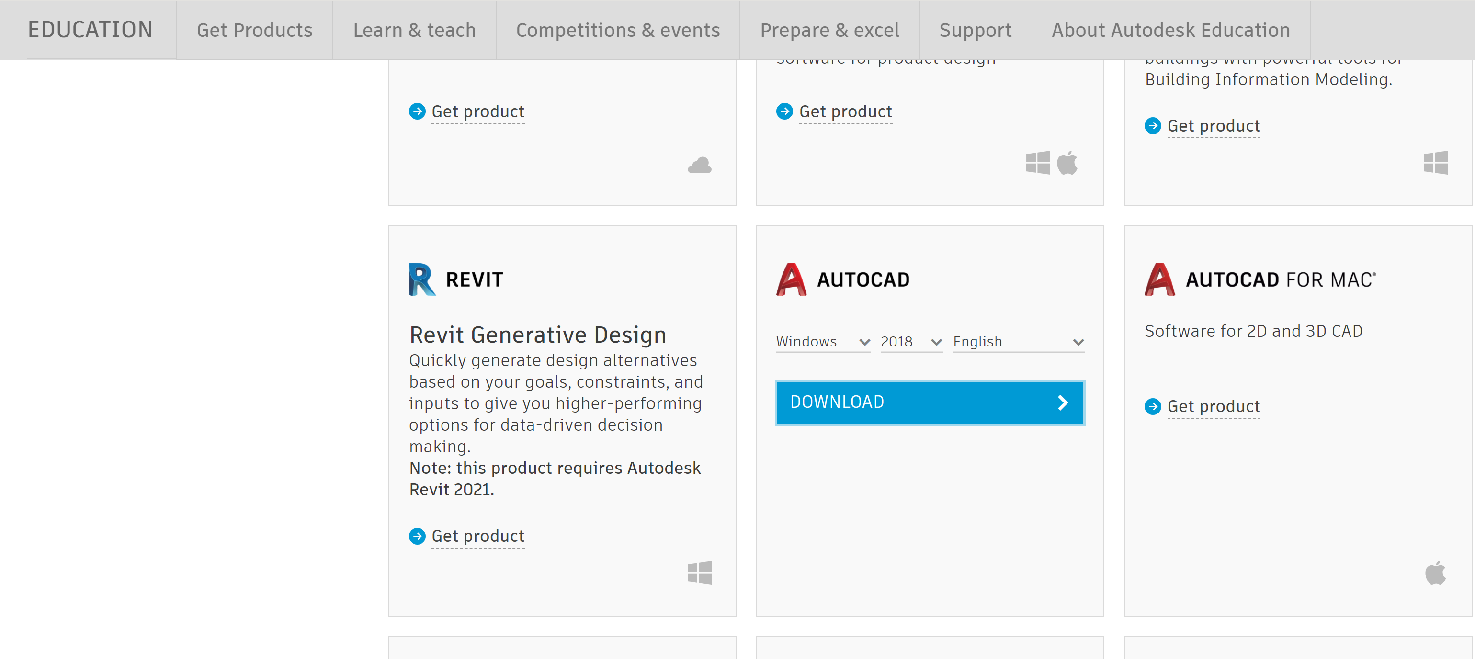This screenshot has width=1475, height=659.
Task: Click Windows icon beside the Apple icon
Action: coord(1038,163)
